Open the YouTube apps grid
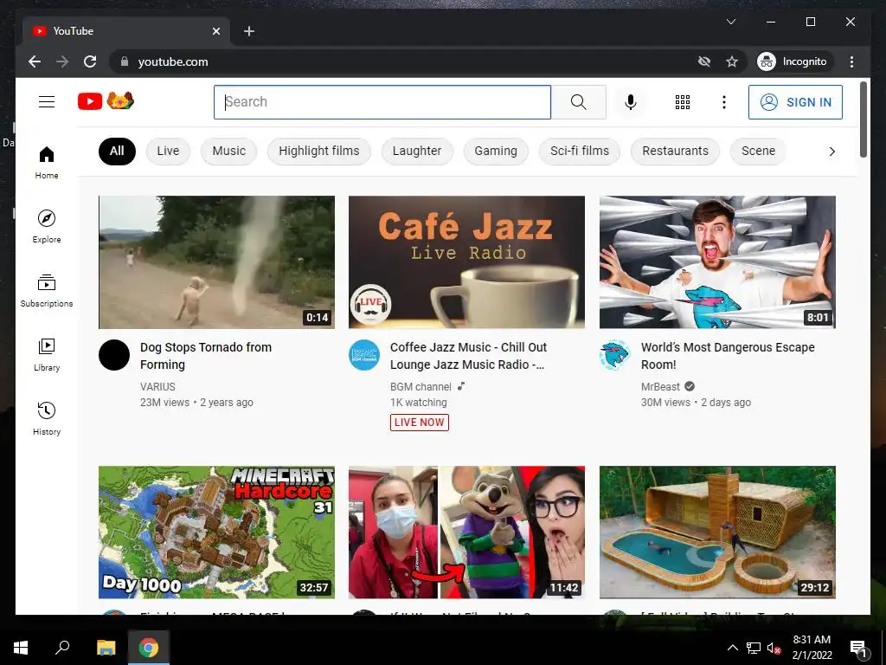The height and width of the screenshot is (665, 886). tap(683, 102)
